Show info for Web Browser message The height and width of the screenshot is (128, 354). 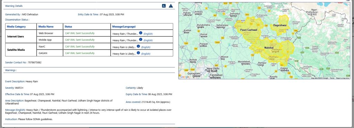pos(141,33)
